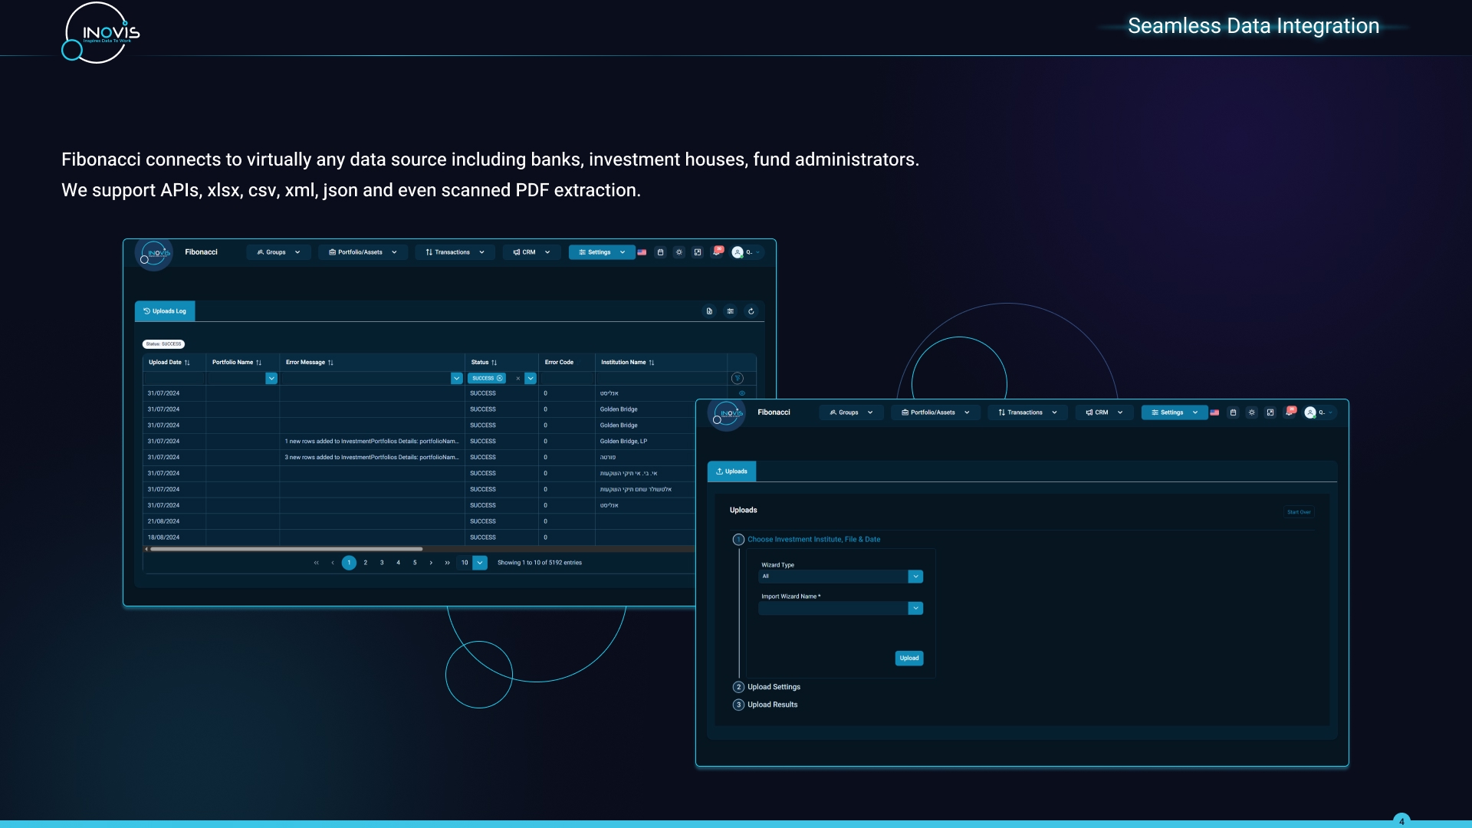Click the eye icon in the first table row
Viewport: 1472px width, 828px height.
742,393
